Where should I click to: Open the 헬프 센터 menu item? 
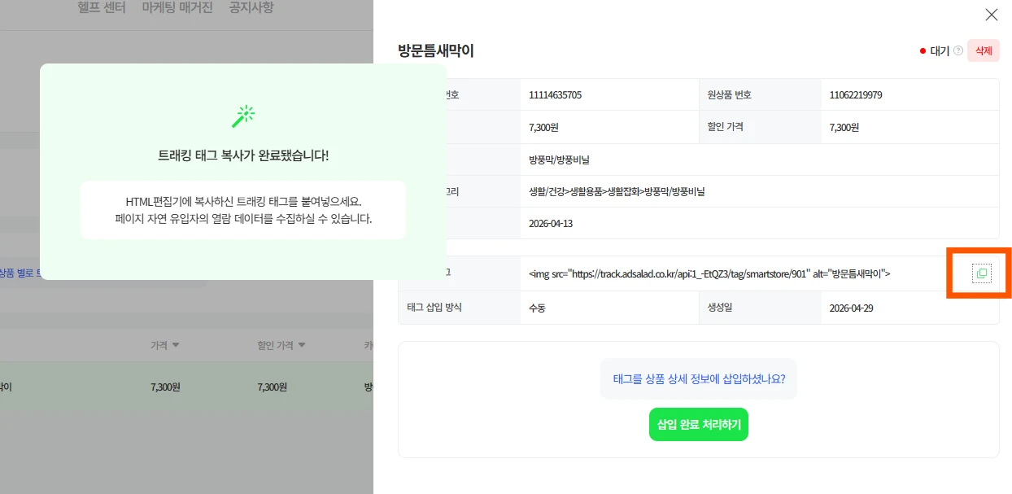[x=102, y=8]
